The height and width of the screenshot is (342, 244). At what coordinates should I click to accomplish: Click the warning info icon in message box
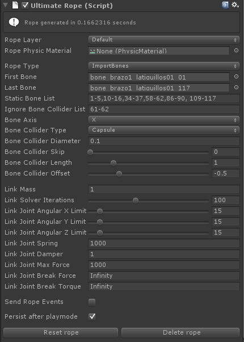pyautogui.click(x=14, y=22)
